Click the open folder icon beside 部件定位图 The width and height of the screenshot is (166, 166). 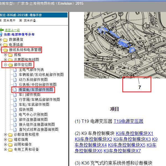[11, 65]
